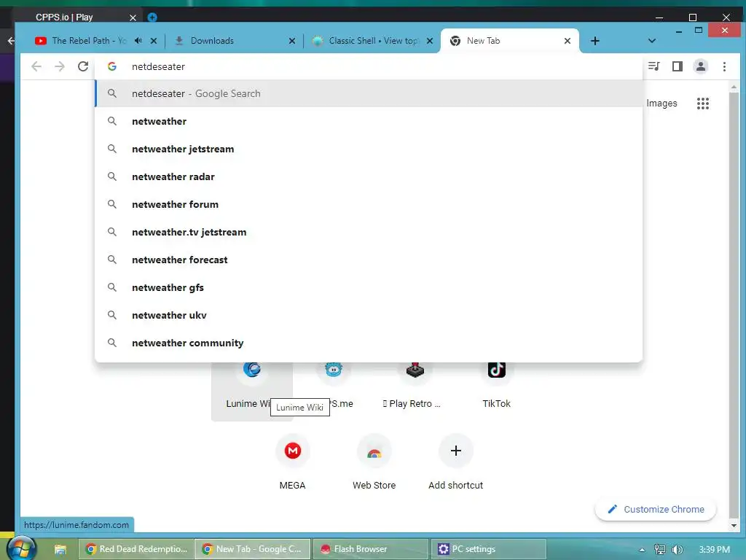
Task: Switch to Red Dead Redemption taskbar item
Action: (136, 549)
